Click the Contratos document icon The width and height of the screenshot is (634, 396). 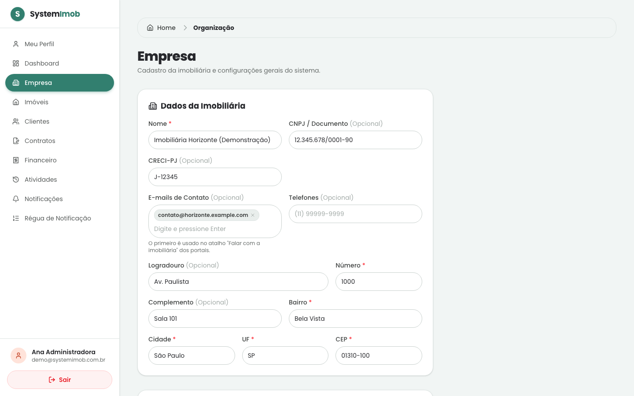tap(16, 141)
